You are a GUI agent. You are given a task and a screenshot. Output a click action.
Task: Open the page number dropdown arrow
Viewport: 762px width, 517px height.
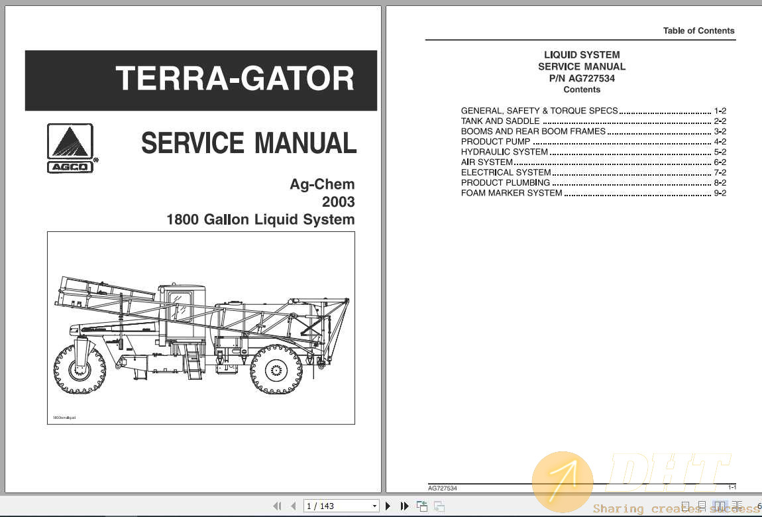coord(374,506)
